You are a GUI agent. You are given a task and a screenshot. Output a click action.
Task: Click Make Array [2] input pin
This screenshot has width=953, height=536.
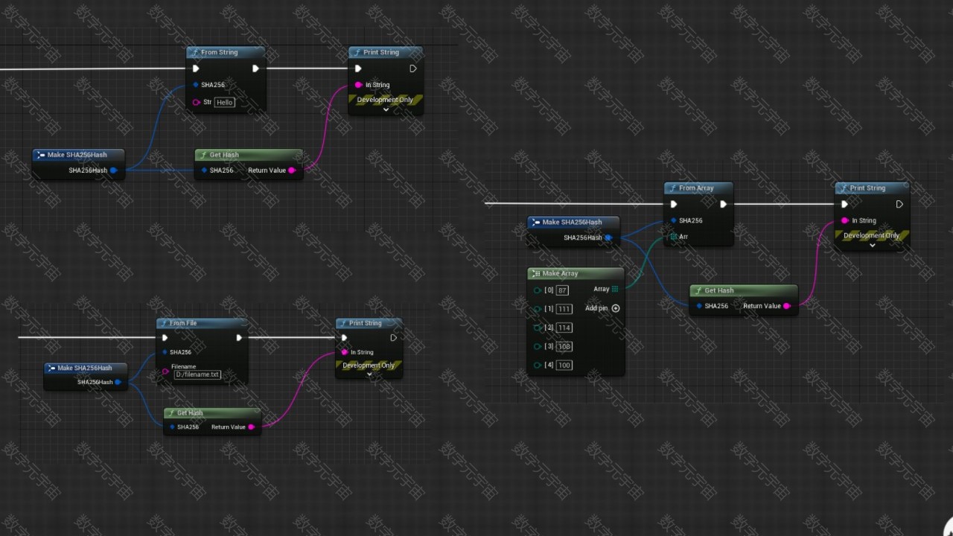538,328
